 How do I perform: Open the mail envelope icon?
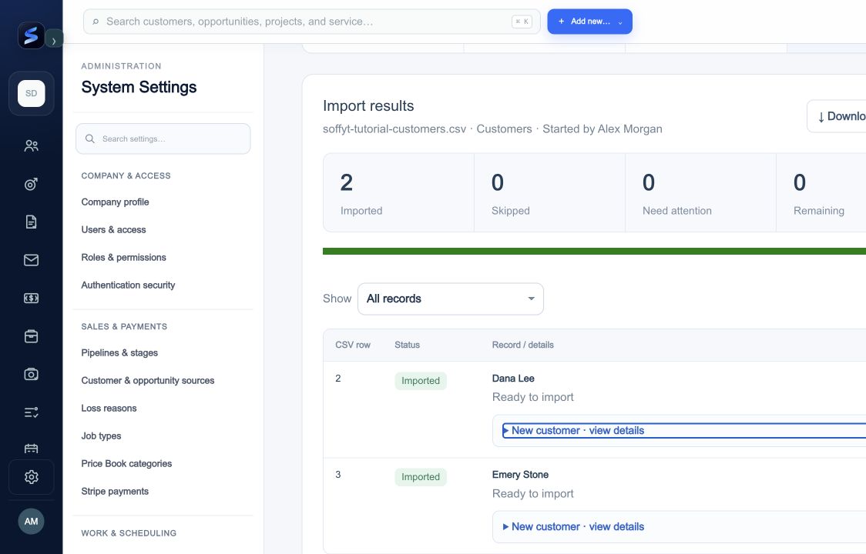coord(32,260)
